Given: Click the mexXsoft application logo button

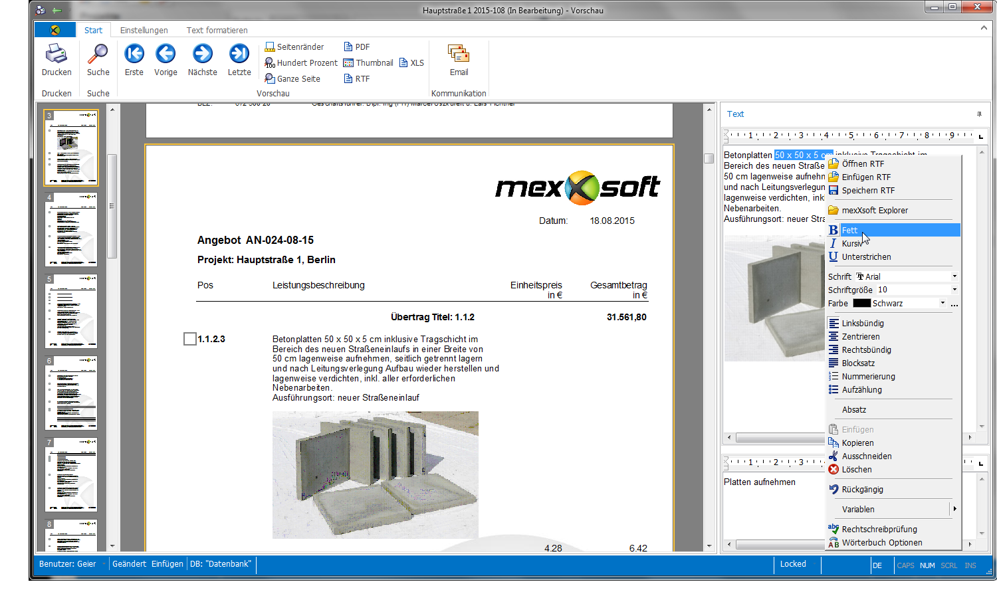Looking at the screenshot, I should 55,30.
